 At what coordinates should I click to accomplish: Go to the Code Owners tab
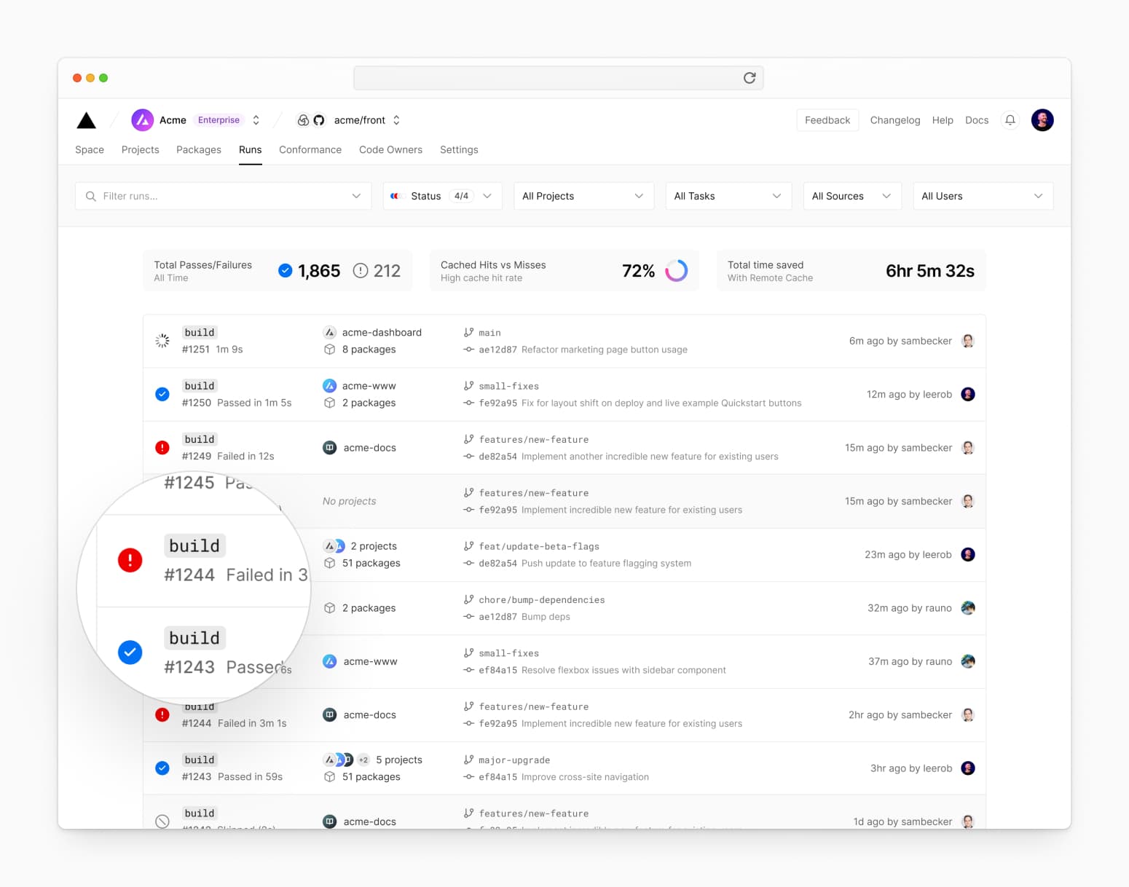coord(390,150)
